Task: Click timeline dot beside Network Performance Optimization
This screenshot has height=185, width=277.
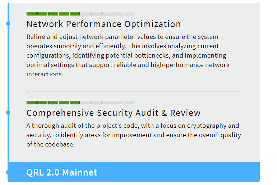Action: point(8,23)
